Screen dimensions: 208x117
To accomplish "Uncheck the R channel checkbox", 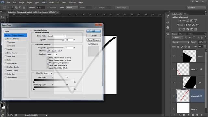I will pos(48,51).
